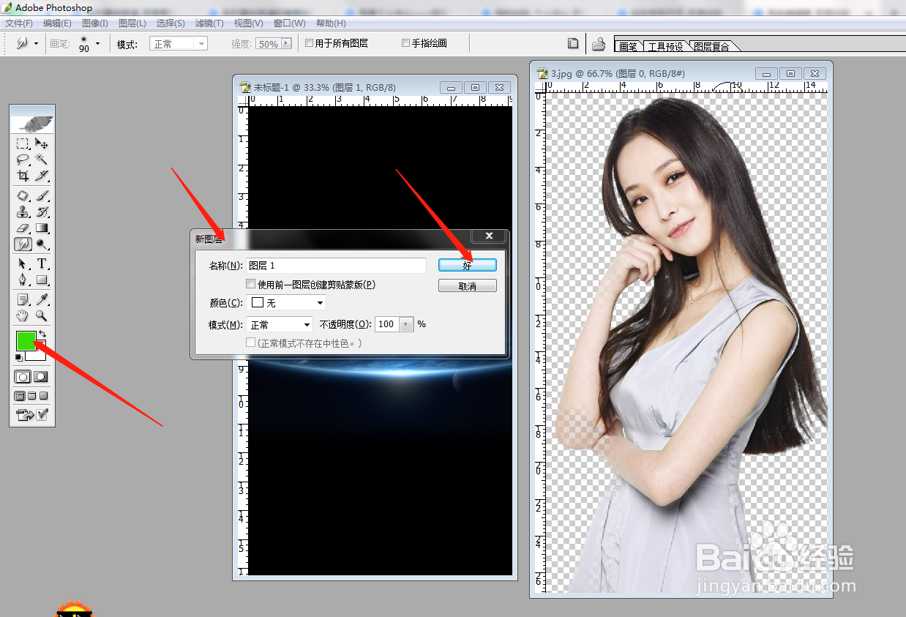This screenshot has width=906, height=617.
Task: Select the Smudge tool in toolbox
Action: click(23, 244)
